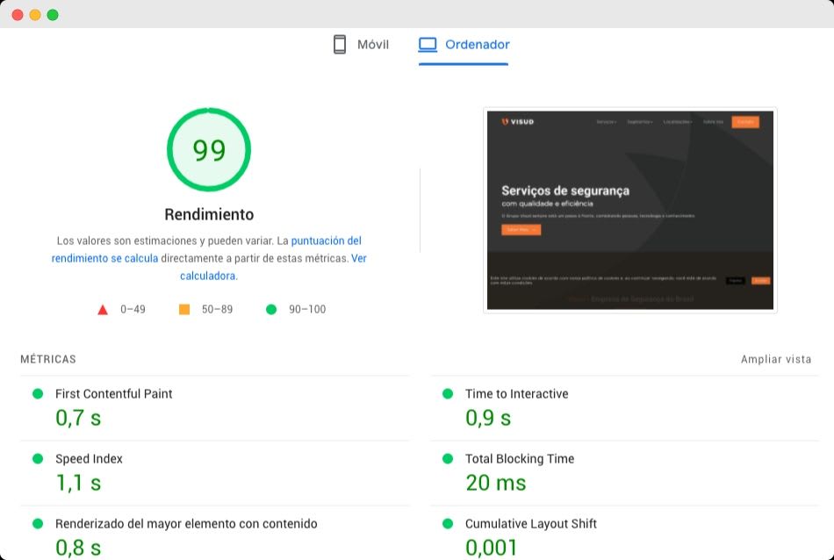Image resolution: width=834 pixels, height=560 pixels.
Task: Click the 'Cumulative Layout Shift' metric label
Action: point(531,524)
